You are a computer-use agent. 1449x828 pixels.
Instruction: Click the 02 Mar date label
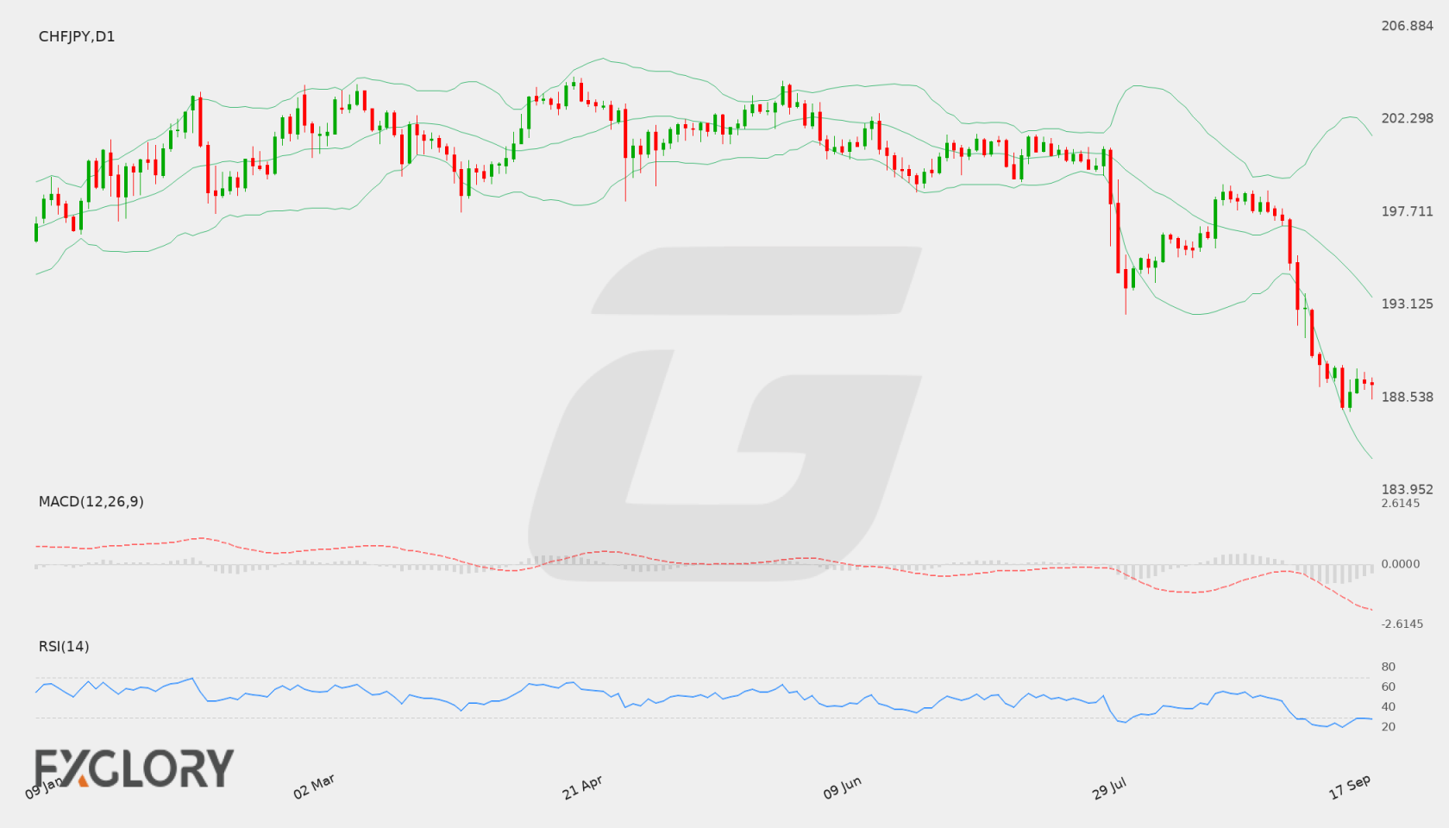314,787
